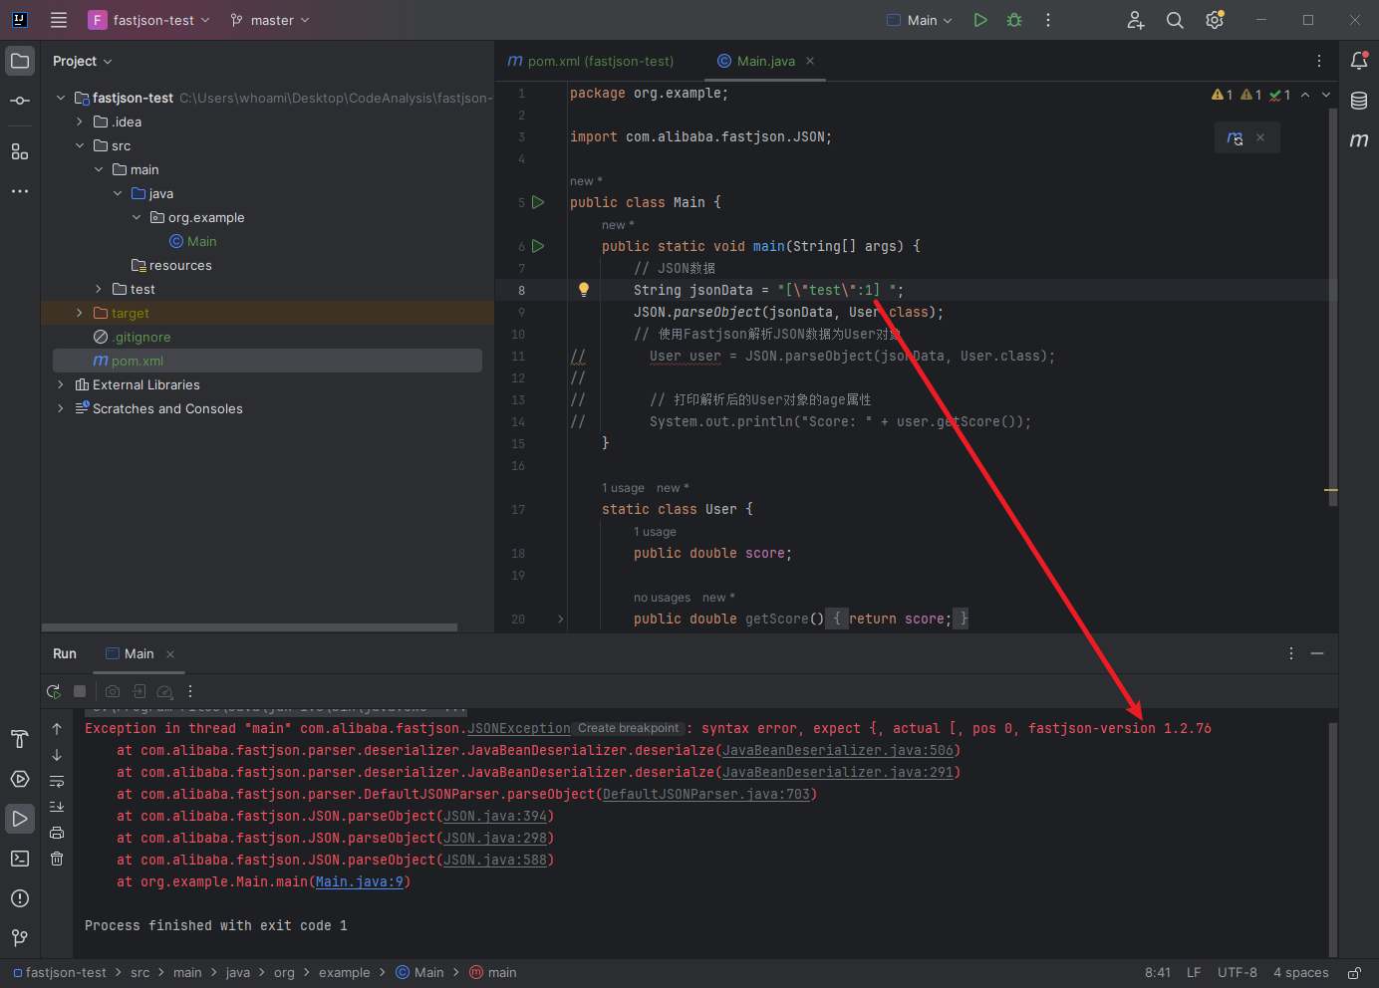Open Project view dropdown
The image size is (1379, 988).
(x=83, y=61)
